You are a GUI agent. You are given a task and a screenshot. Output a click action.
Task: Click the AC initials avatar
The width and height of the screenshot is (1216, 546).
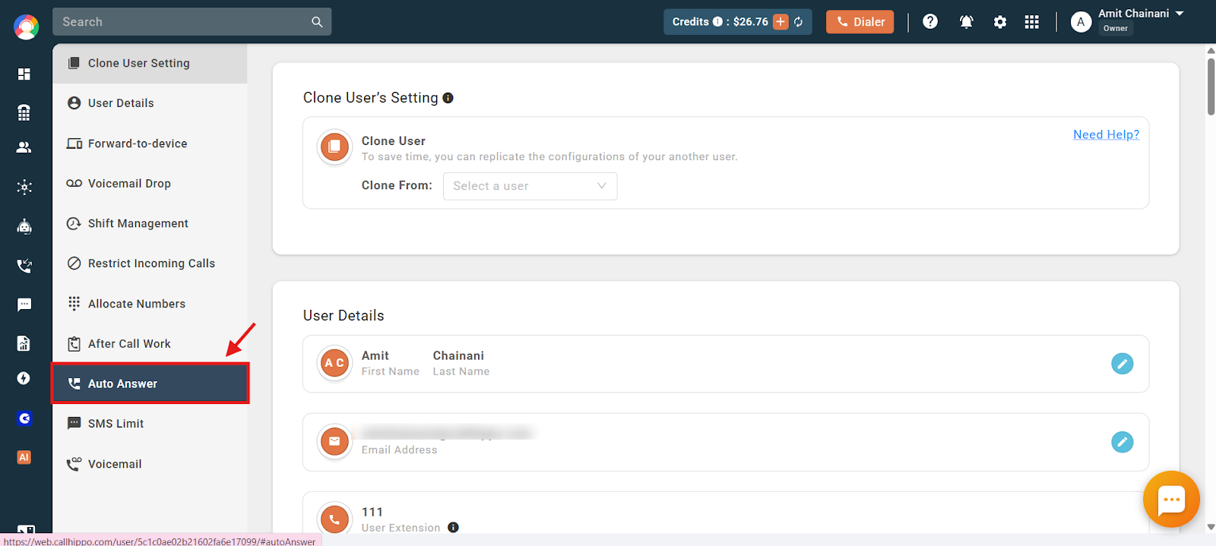coord(334,364)
